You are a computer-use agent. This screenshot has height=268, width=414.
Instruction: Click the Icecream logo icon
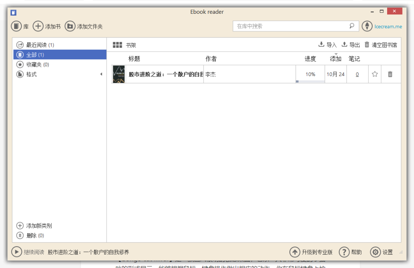click(x=367, y=26)
